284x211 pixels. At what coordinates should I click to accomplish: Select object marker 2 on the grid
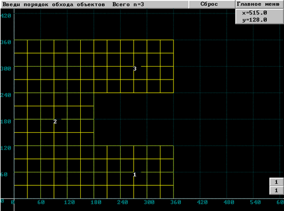click(x=55, y=122)
